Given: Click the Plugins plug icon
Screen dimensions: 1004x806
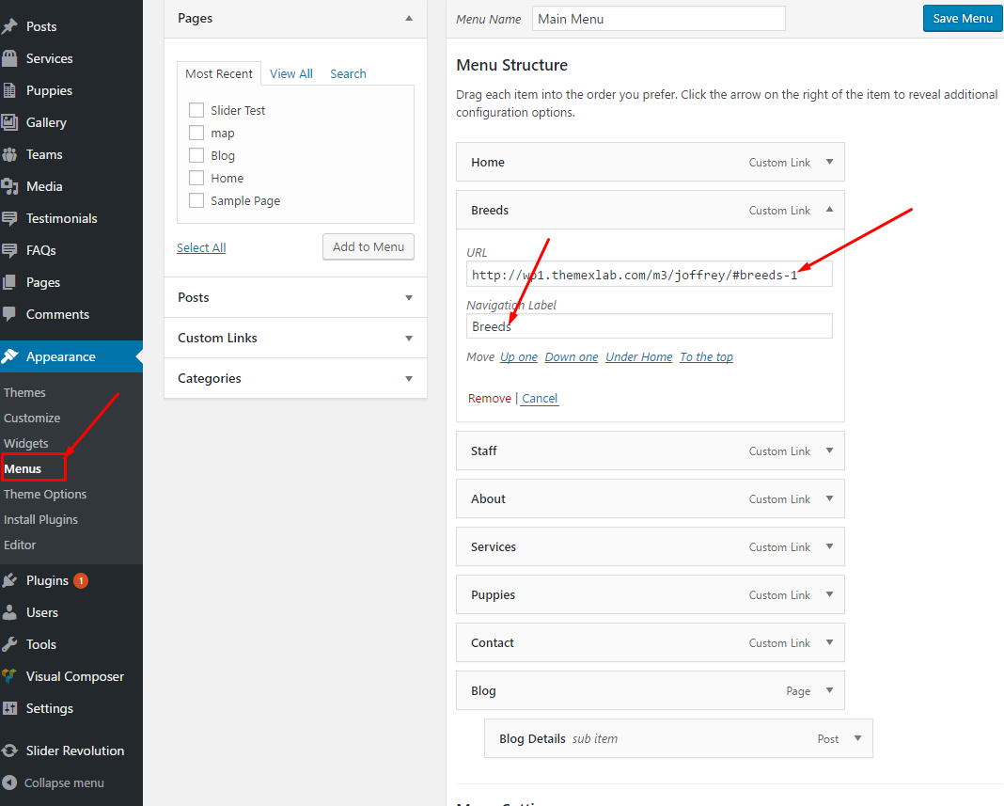Looking at the screenshot, I should 9,581.
